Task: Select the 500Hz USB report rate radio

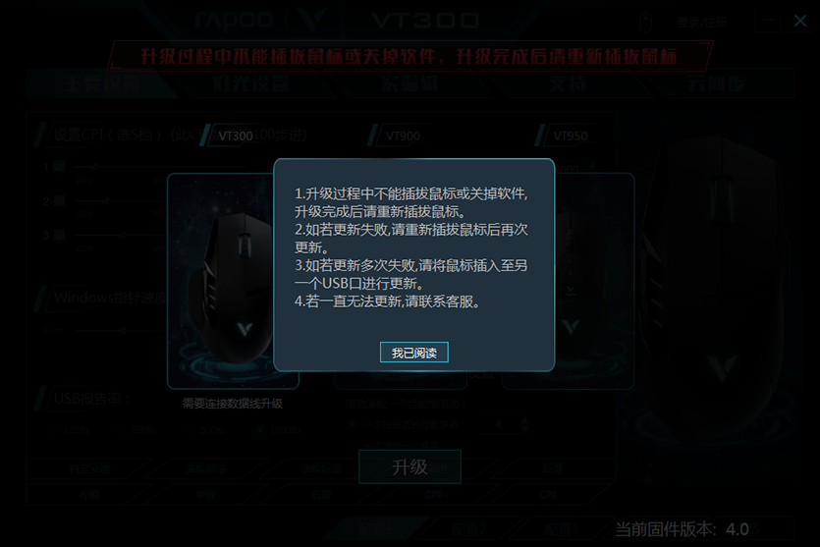Action: pyautogui.click(x=191, y=430)
